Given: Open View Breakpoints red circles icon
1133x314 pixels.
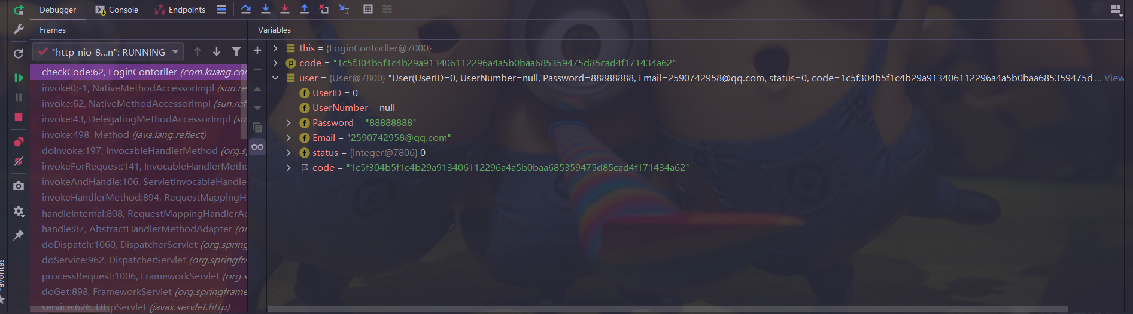Looking at the screenshot, I should pos(19,142).
